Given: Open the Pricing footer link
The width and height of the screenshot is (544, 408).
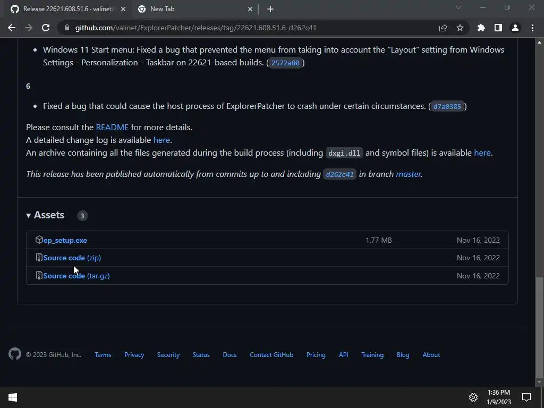Looking at the screenshot, I should (x=316, y=354).
